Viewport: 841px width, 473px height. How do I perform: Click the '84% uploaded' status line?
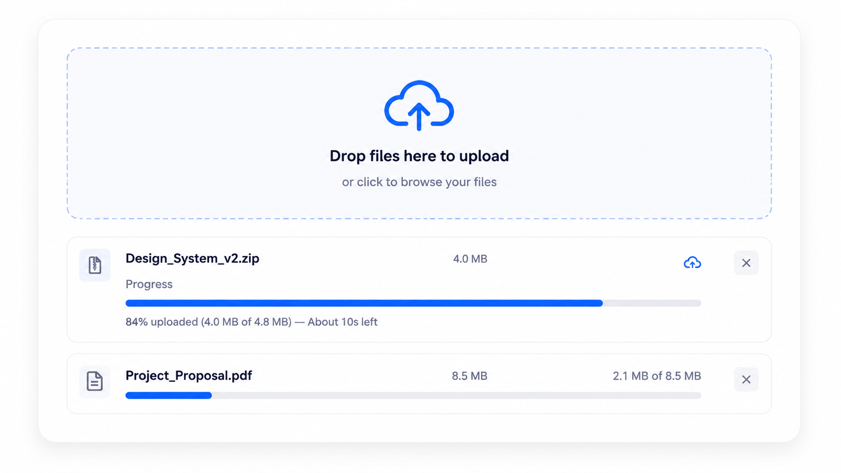click(251, 322)
